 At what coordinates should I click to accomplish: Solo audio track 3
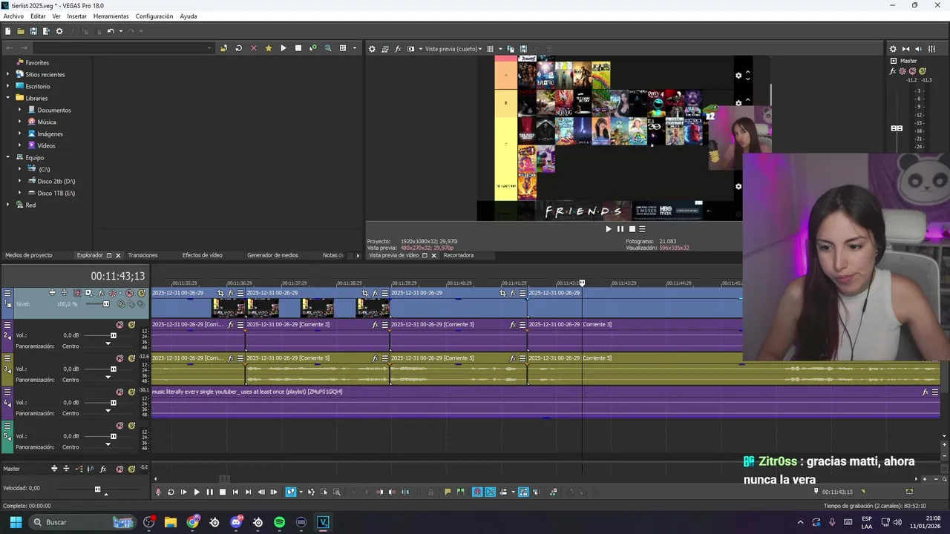pos(131,358)
